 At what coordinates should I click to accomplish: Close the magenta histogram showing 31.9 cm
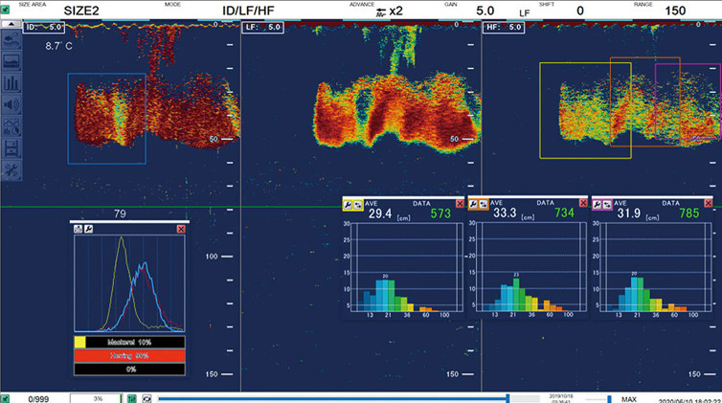point(707,204)
